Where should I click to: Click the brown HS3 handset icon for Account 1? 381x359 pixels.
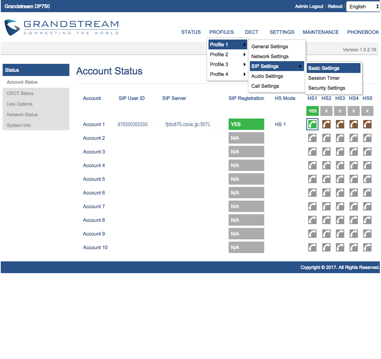(x=340, y=125)
